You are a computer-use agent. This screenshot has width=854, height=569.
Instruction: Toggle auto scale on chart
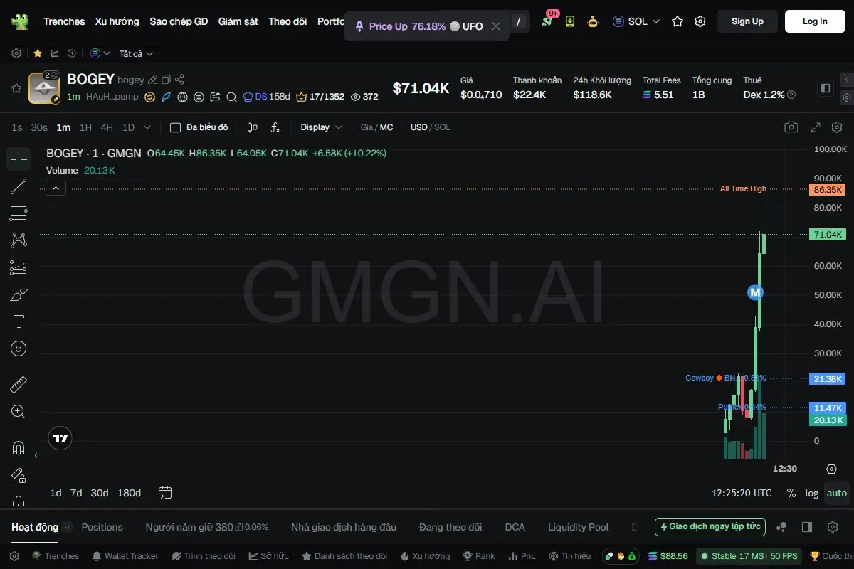point(837,493)
